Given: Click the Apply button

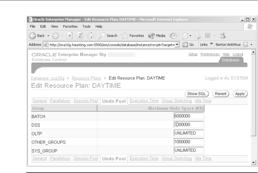Looking at the screenshot, I should point(240,94).
